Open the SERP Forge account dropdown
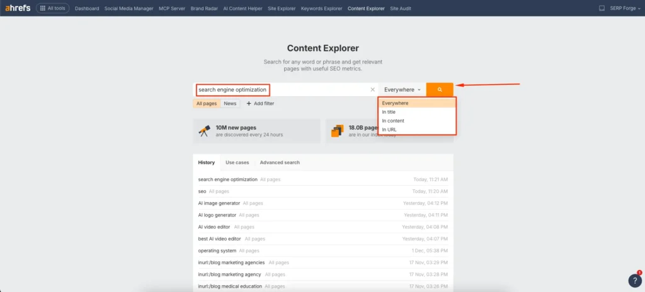Viewport: 645px width, 292px height. point(625,8)
